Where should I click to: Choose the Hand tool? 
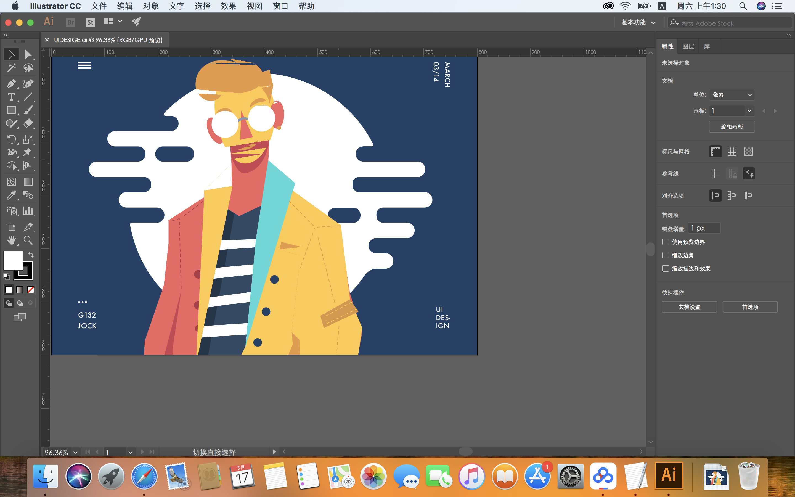coord(11,240)
